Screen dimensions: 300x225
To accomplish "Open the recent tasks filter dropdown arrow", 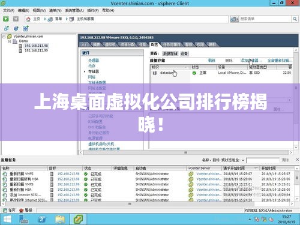I will pyautogui.click(x=243, y=160).
